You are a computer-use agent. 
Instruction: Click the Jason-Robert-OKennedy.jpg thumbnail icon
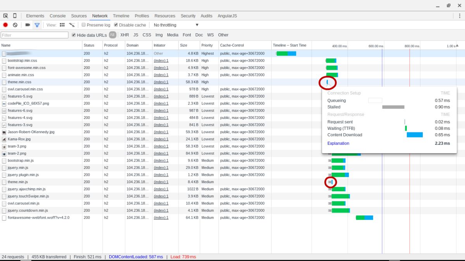pos(4,132)
